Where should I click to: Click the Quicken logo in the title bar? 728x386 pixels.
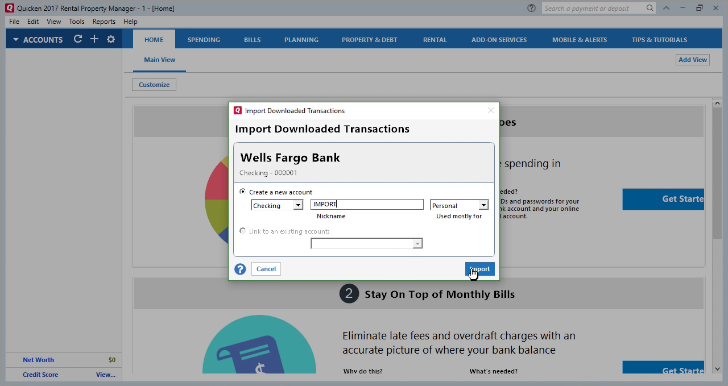pyautogui.click(x=9, y=8)
